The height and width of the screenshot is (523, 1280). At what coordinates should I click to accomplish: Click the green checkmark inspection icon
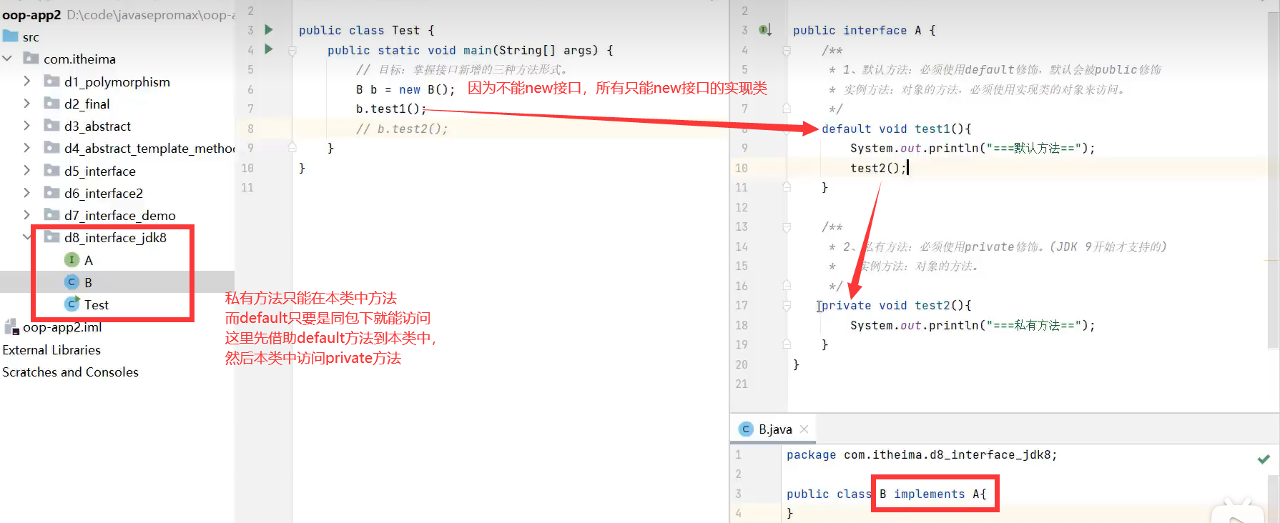(1264, 459)
